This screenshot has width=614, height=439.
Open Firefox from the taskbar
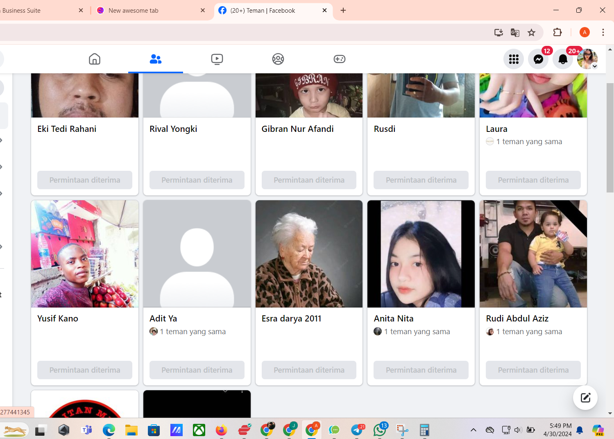221,430
